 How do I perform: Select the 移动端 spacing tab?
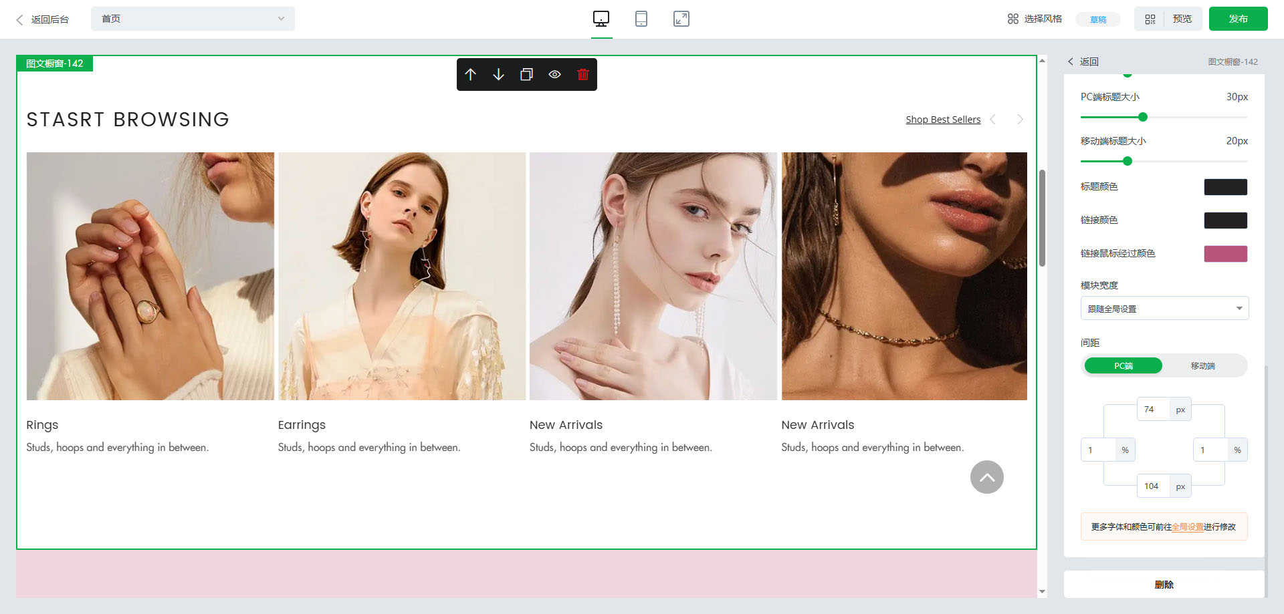pyautogui.click(x=1203, y=365)
